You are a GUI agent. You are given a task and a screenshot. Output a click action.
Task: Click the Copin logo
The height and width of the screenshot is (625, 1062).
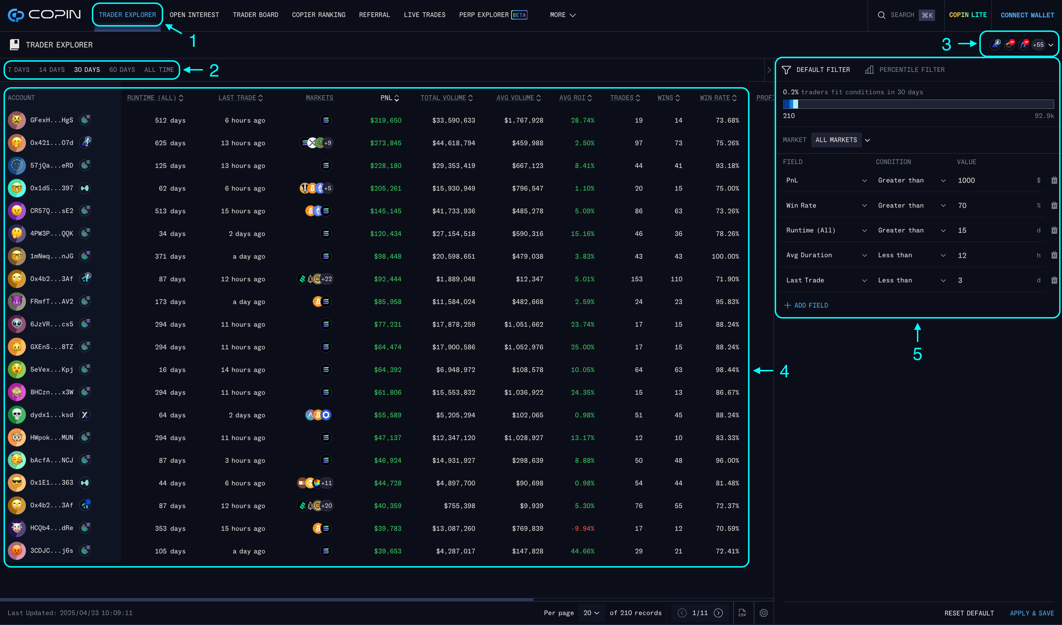44,15
